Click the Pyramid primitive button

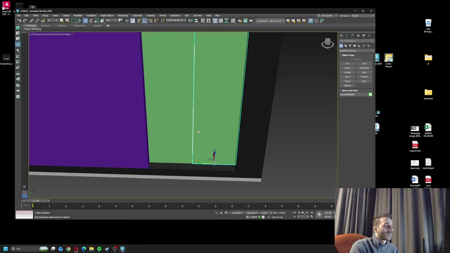pyautogui.click(x=364, y=77)
